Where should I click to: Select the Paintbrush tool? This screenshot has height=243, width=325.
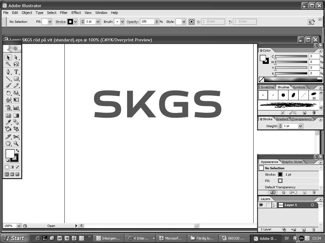8,85
